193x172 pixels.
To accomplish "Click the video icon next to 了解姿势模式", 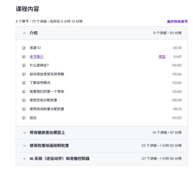I will [x=24, y=83].
